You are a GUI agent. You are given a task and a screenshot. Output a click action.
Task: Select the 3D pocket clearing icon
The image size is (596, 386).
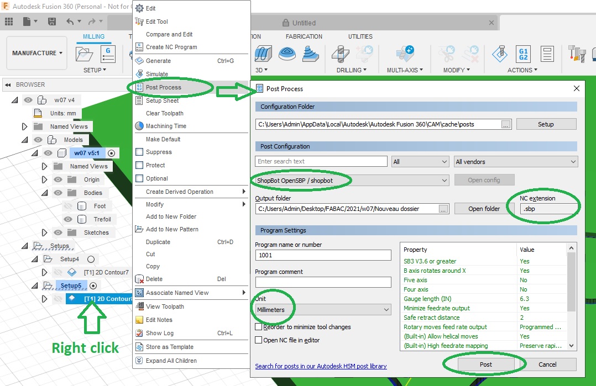tap(287, 54)
